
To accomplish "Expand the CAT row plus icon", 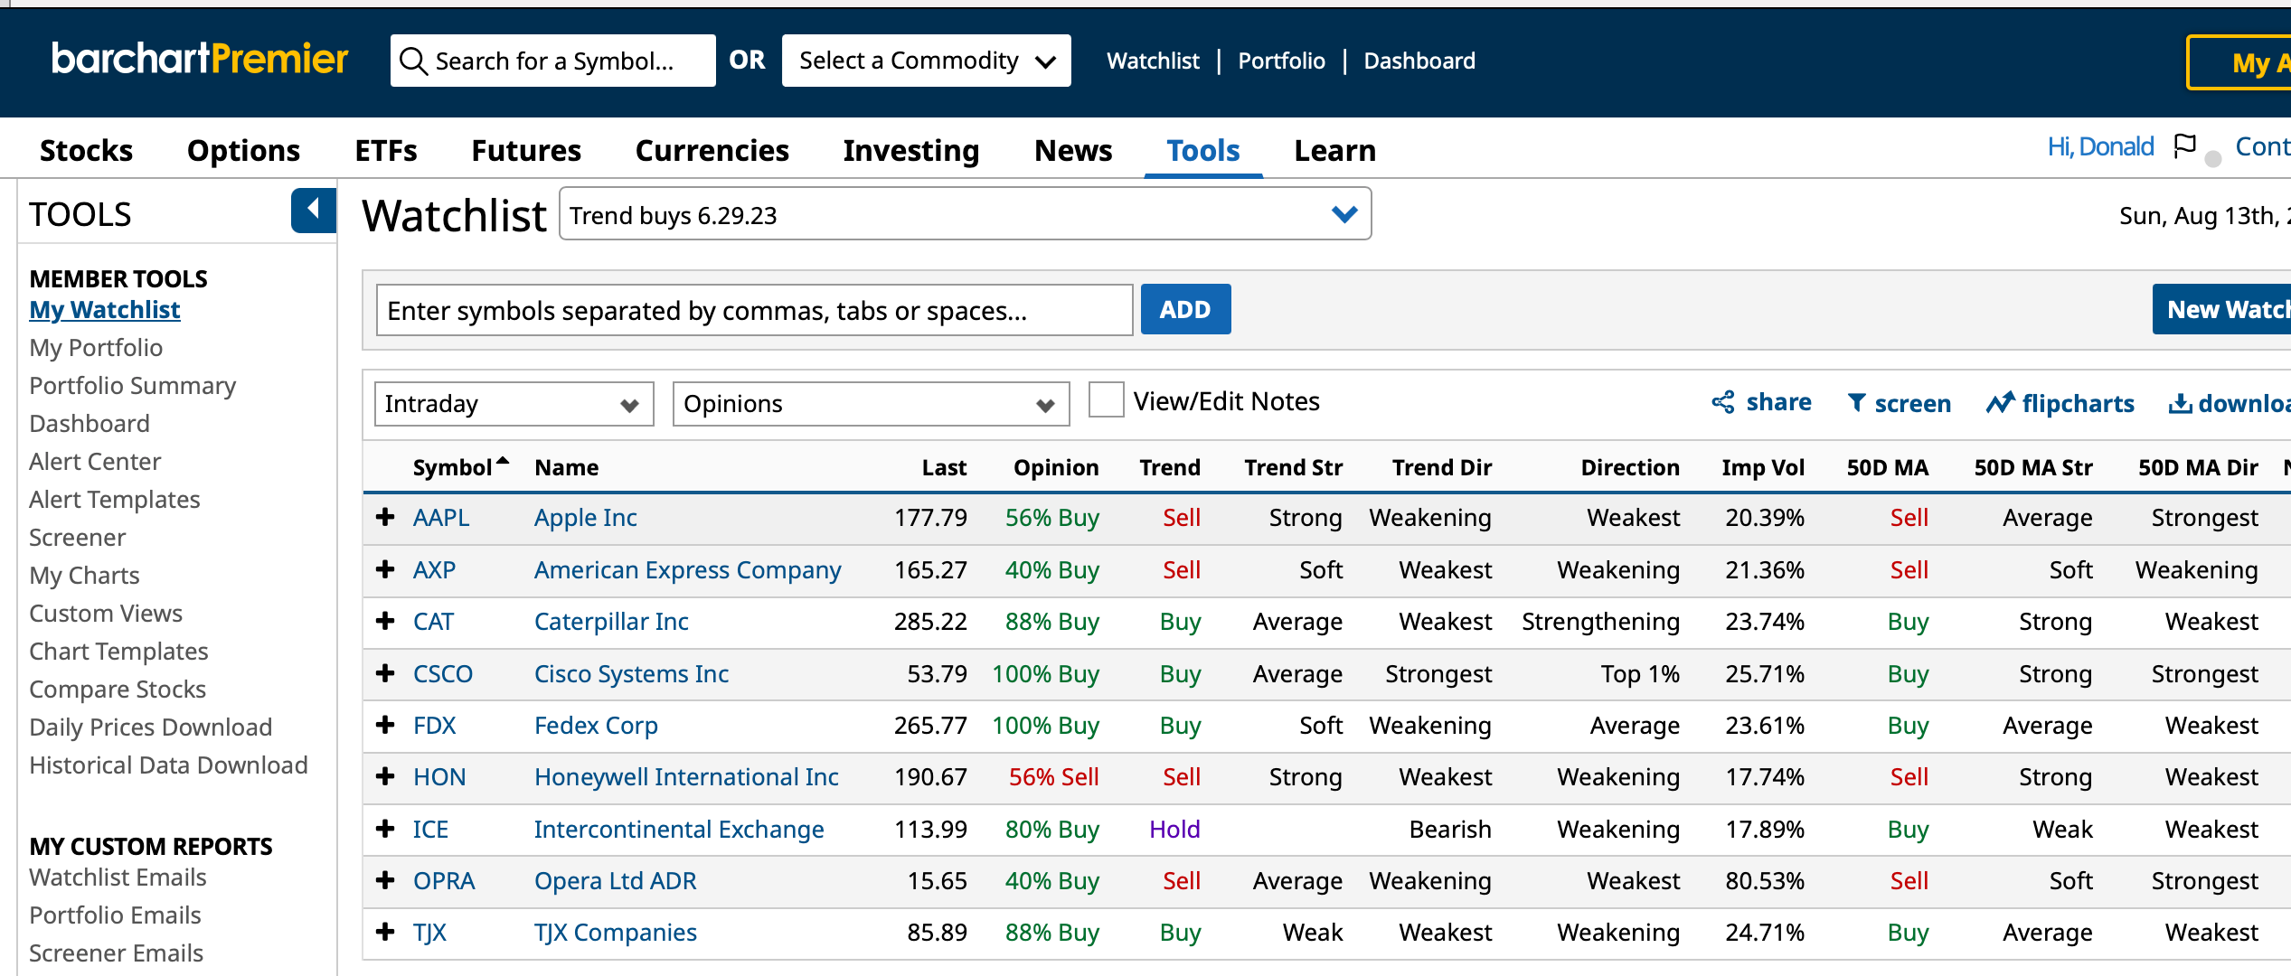I will click(x=386, y=621).
